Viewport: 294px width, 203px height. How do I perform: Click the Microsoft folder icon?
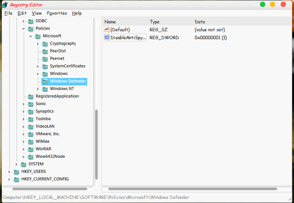click(x=38, y=36)
